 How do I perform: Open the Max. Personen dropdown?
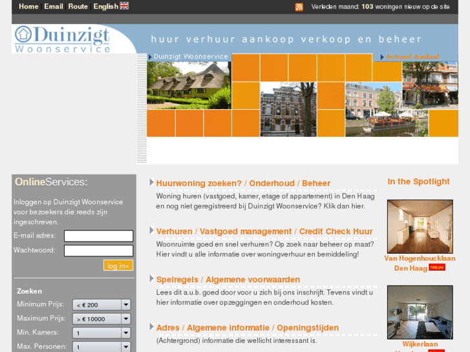101,347
